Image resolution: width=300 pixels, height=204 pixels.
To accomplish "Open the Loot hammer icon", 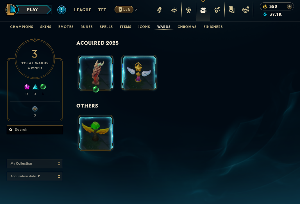I will click(217, 10).
